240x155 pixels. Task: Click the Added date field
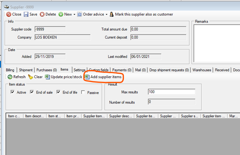[x=50, y=56]
